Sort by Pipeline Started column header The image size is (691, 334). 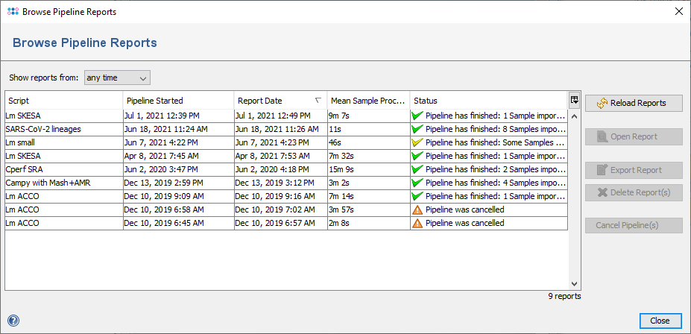click(178, 101)
